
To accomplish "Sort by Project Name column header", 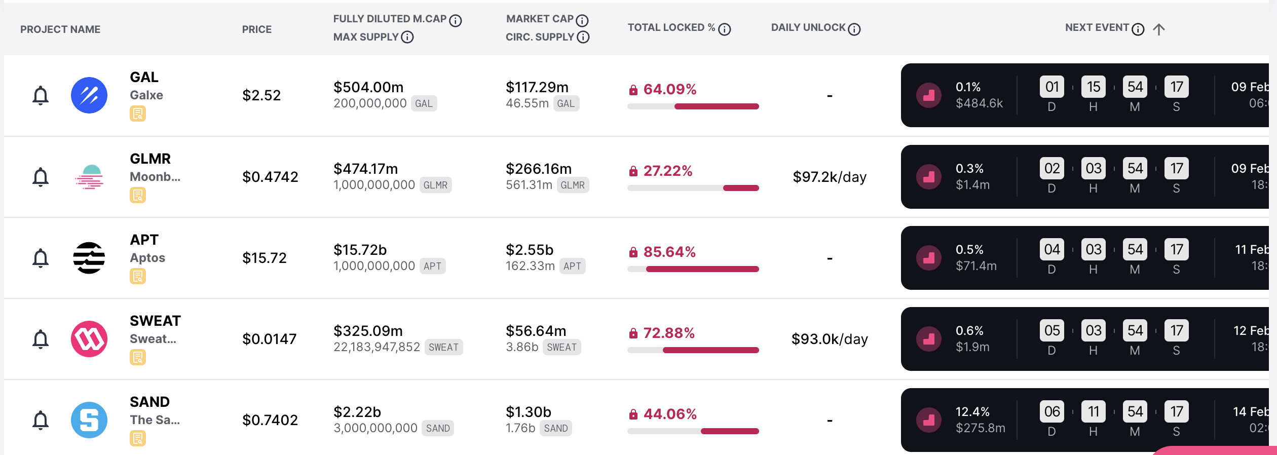I will coord(60,29).
